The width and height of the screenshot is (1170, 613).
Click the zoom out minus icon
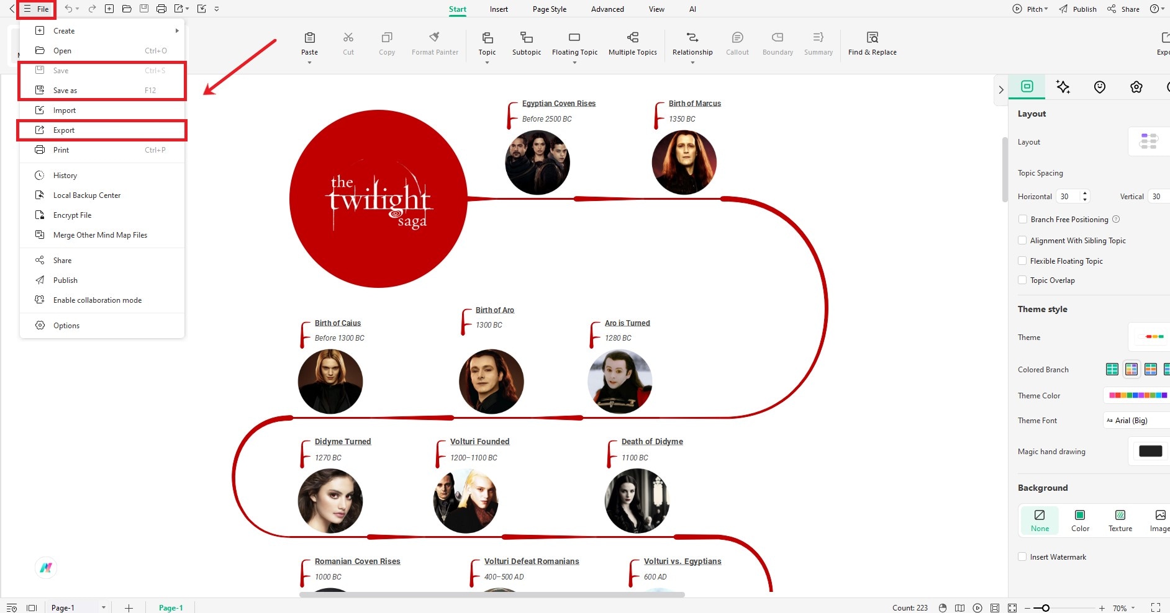pyautogui.click(x=1027, y=608)
